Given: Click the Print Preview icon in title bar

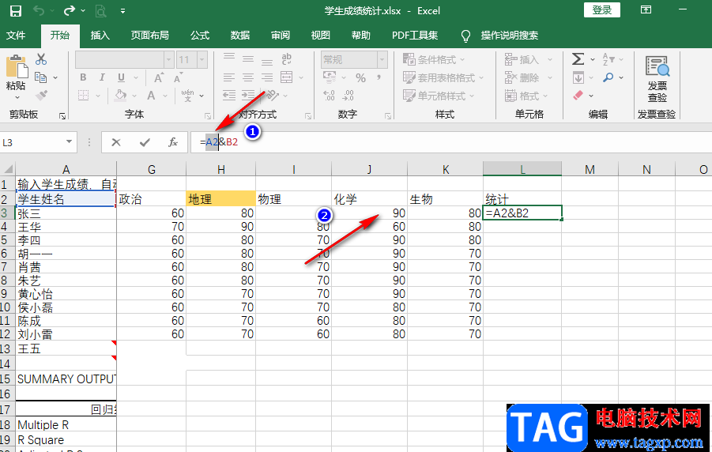Looking at the screenshot, I should pos(101,11).
